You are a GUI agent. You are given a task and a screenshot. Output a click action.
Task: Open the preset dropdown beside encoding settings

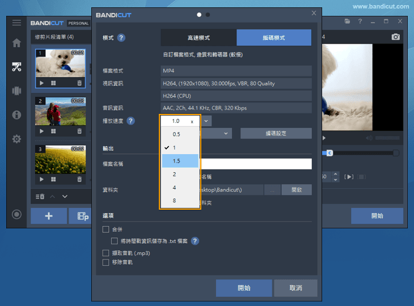226,134
